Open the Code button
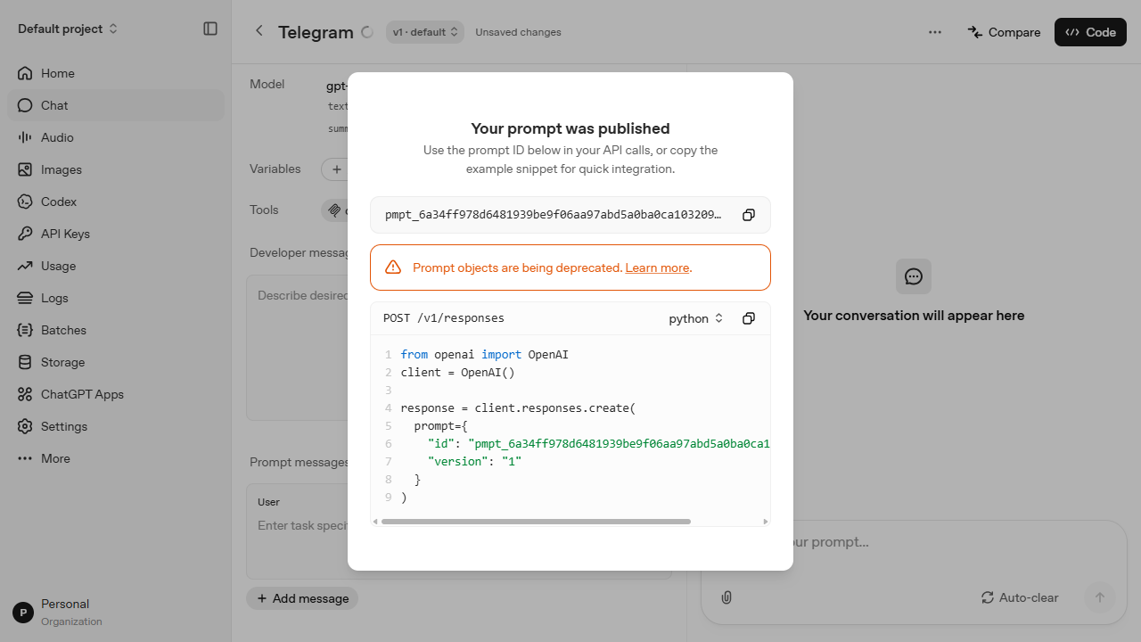The height and width of the screenshot is (642, 1141). pos(1090,32)
